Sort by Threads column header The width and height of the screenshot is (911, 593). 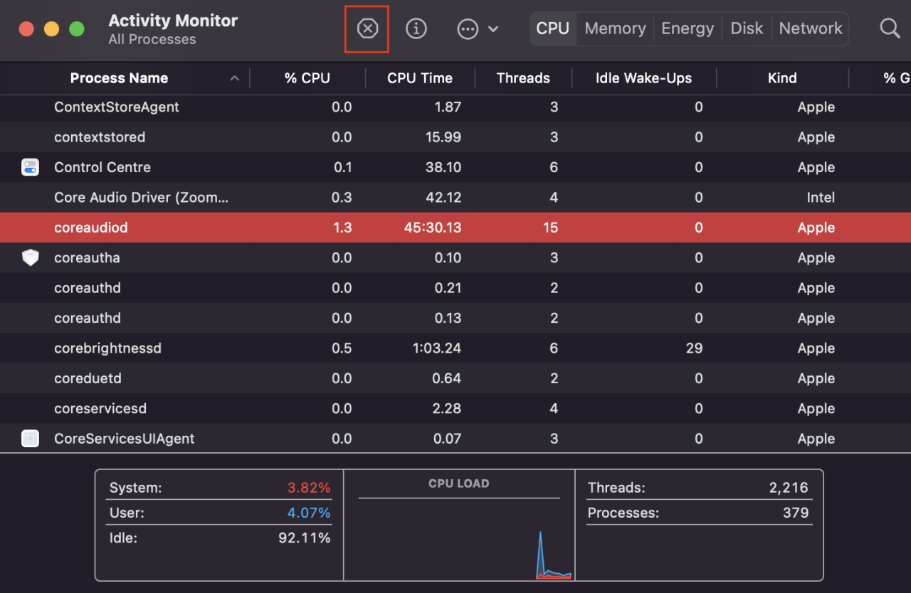pos(523,78)
